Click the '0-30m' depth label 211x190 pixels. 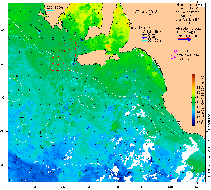(x=152, y=35)
